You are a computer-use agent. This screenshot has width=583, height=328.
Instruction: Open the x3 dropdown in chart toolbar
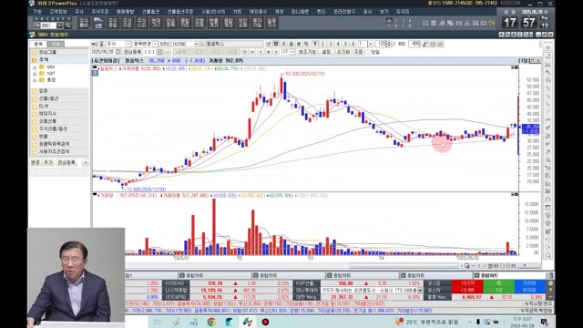click(292, 52)
